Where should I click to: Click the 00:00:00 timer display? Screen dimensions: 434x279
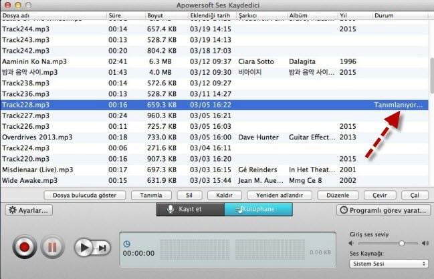[138, 254]
